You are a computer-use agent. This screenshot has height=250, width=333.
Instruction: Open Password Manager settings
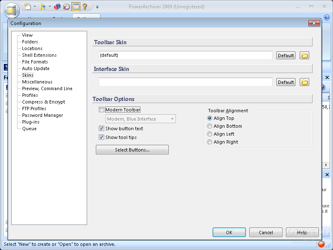click(43, 115)
